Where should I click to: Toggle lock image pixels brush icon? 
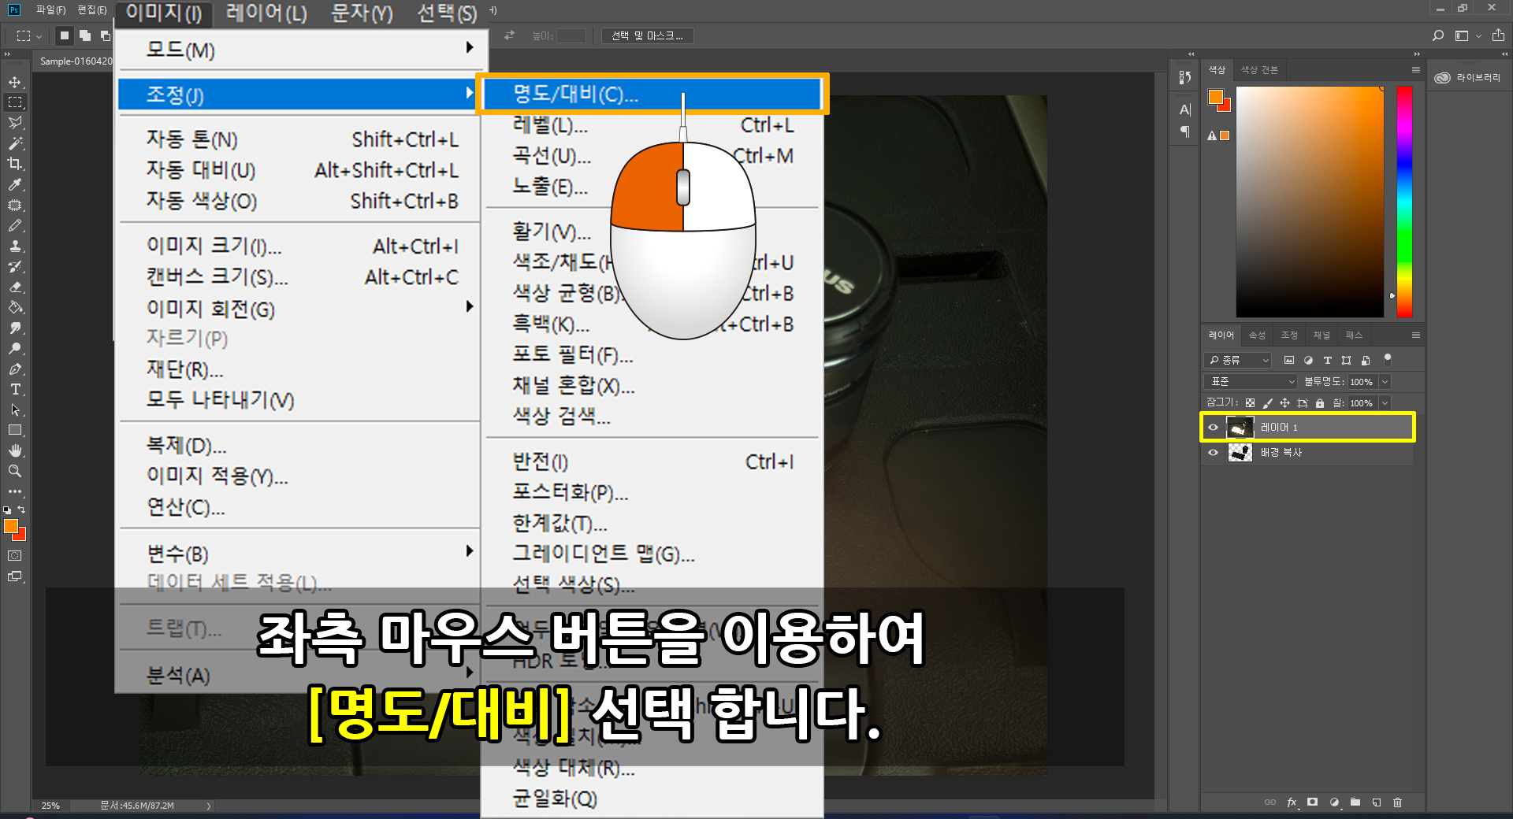pyautogui.click(x=1267, y=403)
